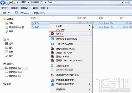Expand the CRC SHA submenu arrow

point(90,29)
